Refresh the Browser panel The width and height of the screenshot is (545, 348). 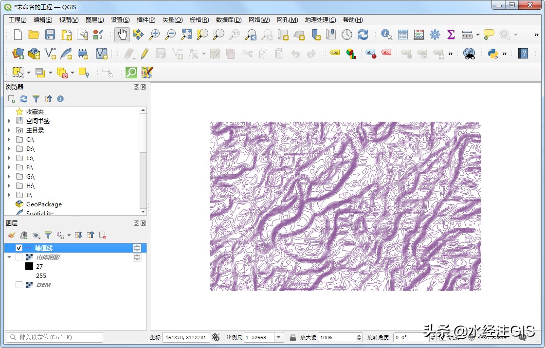[x=24, y=99]
